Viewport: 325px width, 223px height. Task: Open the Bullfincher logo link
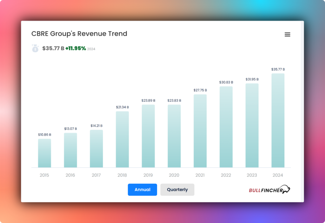point(269,189)
